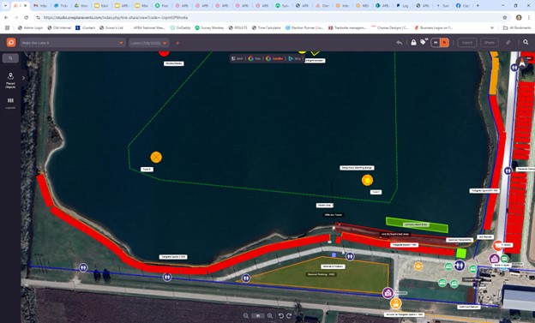Switch units to the m segment
535x323 pixels.
pyautogui.click(x=436, y=43)
